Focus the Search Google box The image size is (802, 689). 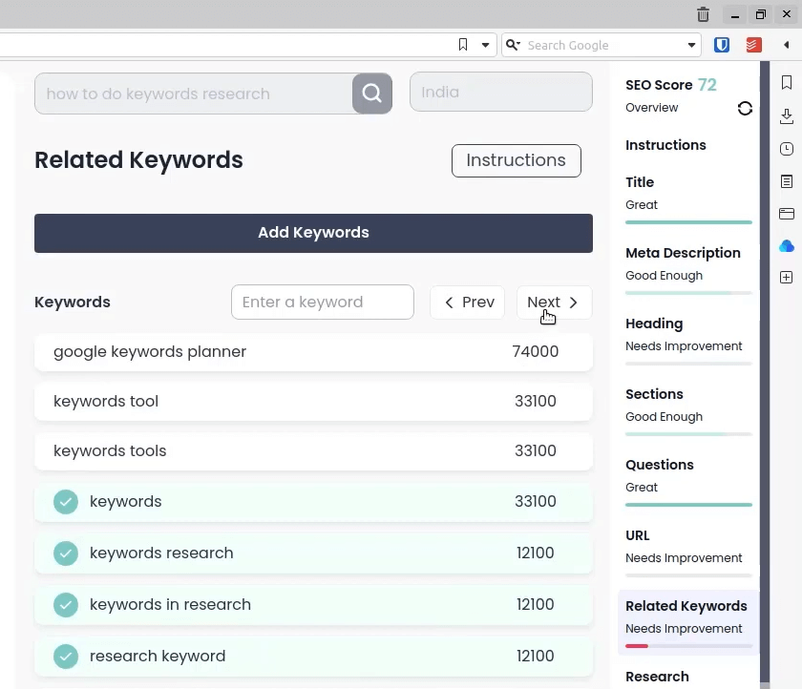pos(603,45)
